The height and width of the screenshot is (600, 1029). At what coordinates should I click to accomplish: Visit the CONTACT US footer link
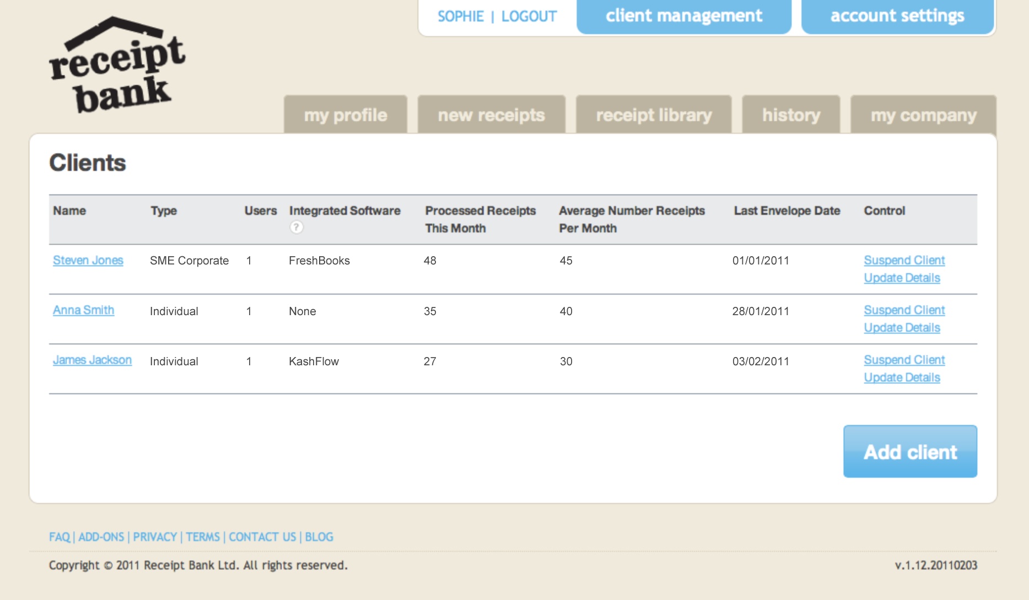click(262, 537)
